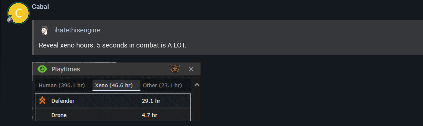Click the scroll-up arrow beside the tabs
The height and width of the screenshot is (126, 423).
pyautogui.click(x=197, y=85)
